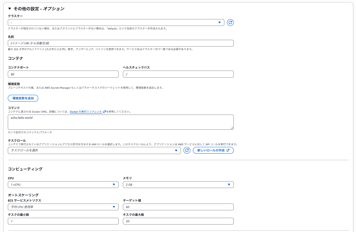Click the タスクの最小数 input field
This screenshot has height=232, width=356.
[x=63, y=221]
